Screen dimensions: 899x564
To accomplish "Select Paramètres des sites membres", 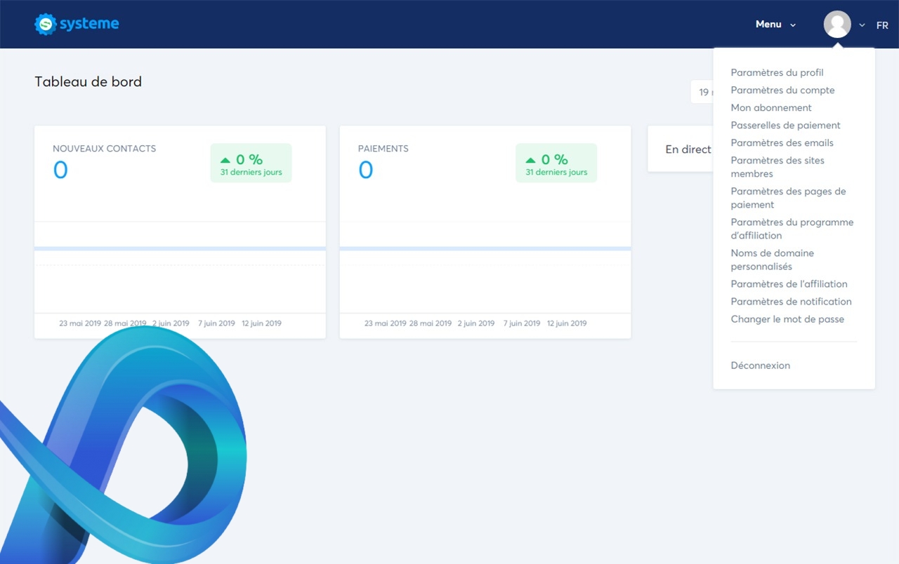I will pos(777,167).
